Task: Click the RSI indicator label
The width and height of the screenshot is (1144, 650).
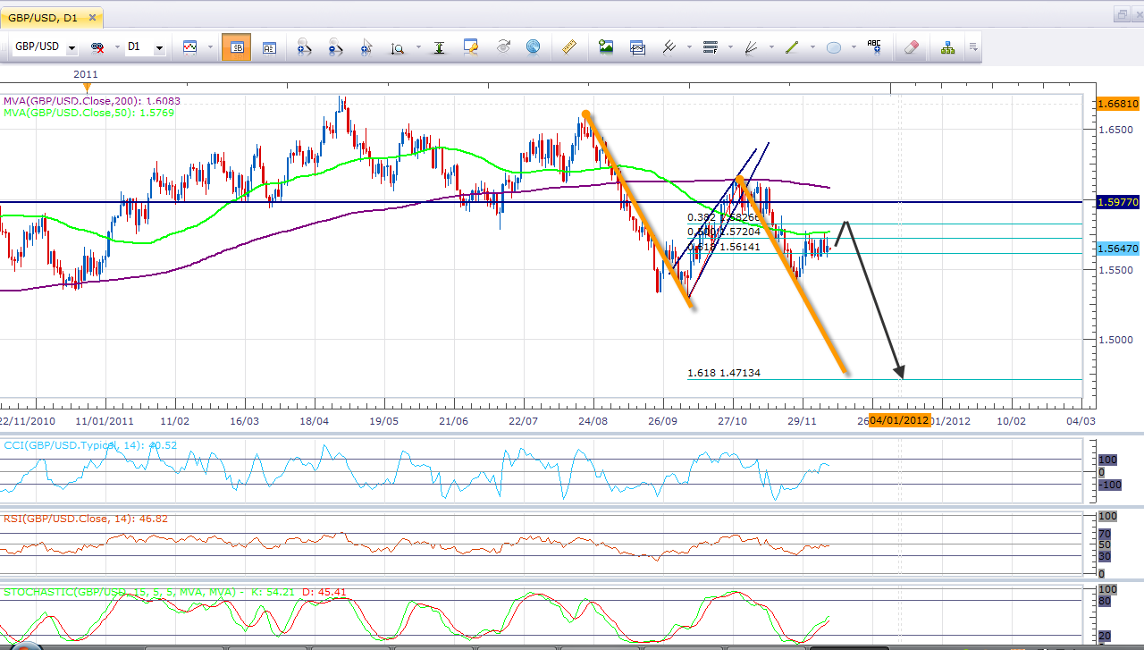Action: (86, 519)
